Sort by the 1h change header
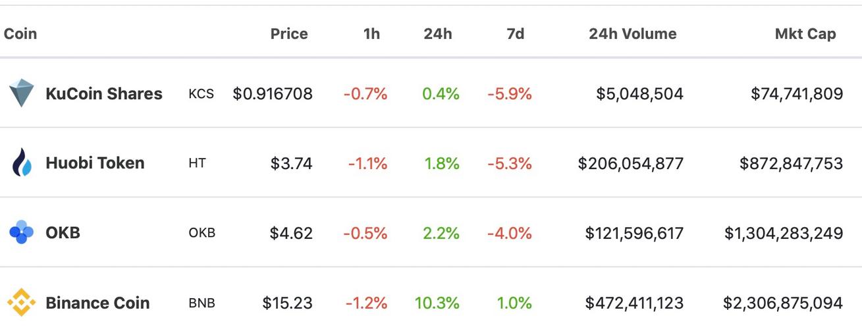The height and width of the screenshot is (329, 862). pos(371,34)
